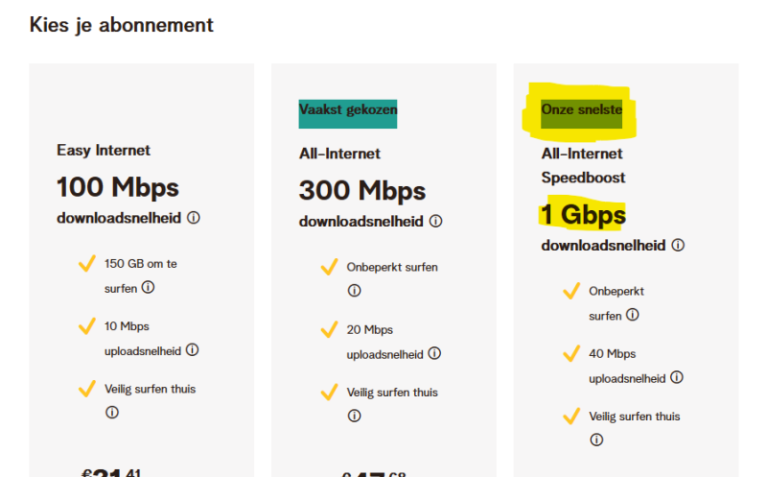767x477 pixels.
Task: Click the Kies je abonnement heading
Action: (x=121, y=25)
